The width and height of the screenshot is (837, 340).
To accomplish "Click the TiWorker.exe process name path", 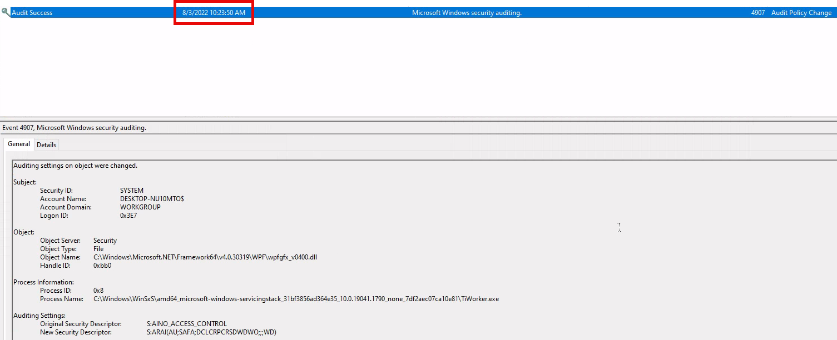I will tap(296, 299).
